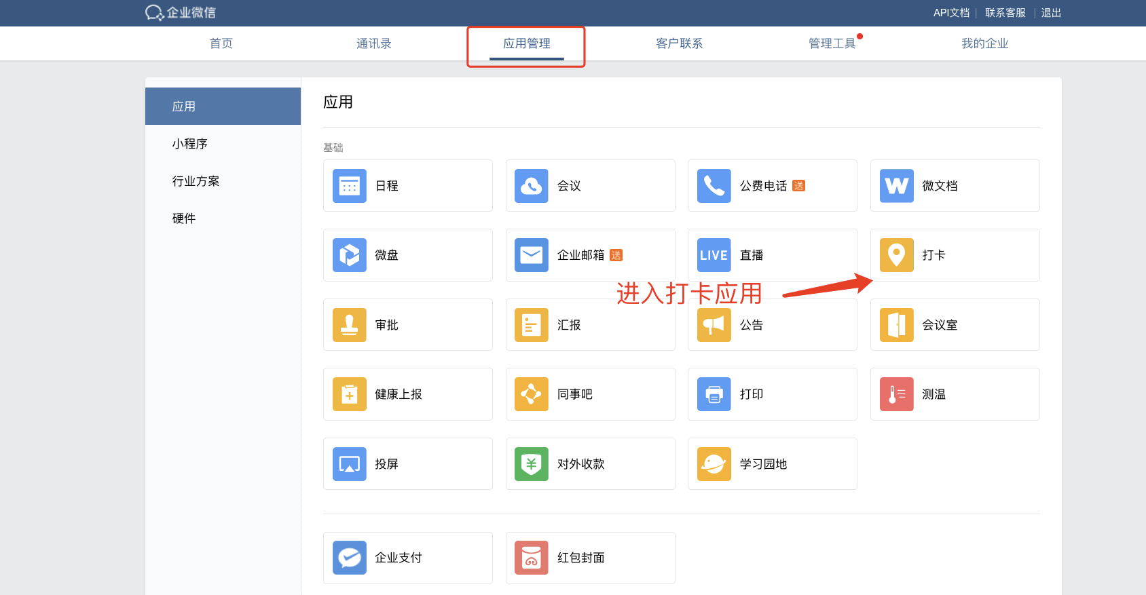Viewport: 1146px width, 595px height.
Task: Click the 退出 logout link
Action: pos(1051,13)
